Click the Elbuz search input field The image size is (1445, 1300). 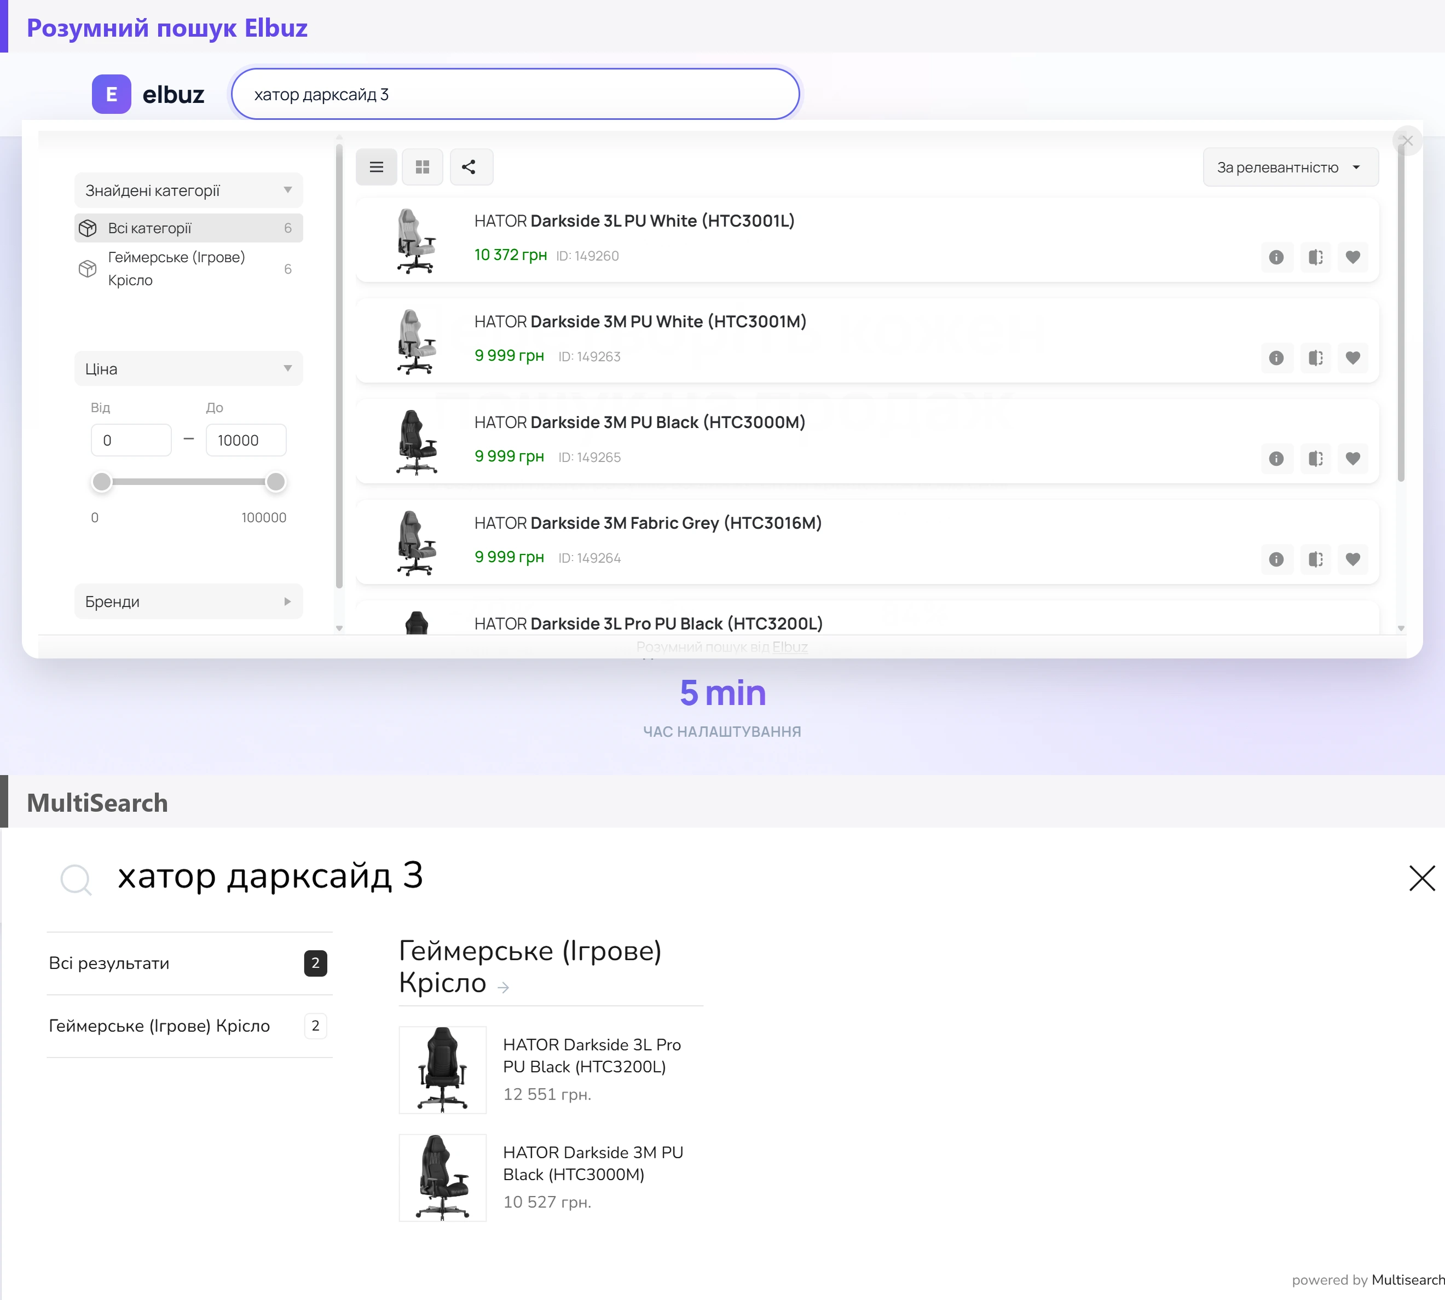pos(515,94)
